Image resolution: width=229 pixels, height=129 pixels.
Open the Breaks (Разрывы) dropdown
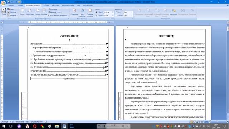[x=53, y=9]
